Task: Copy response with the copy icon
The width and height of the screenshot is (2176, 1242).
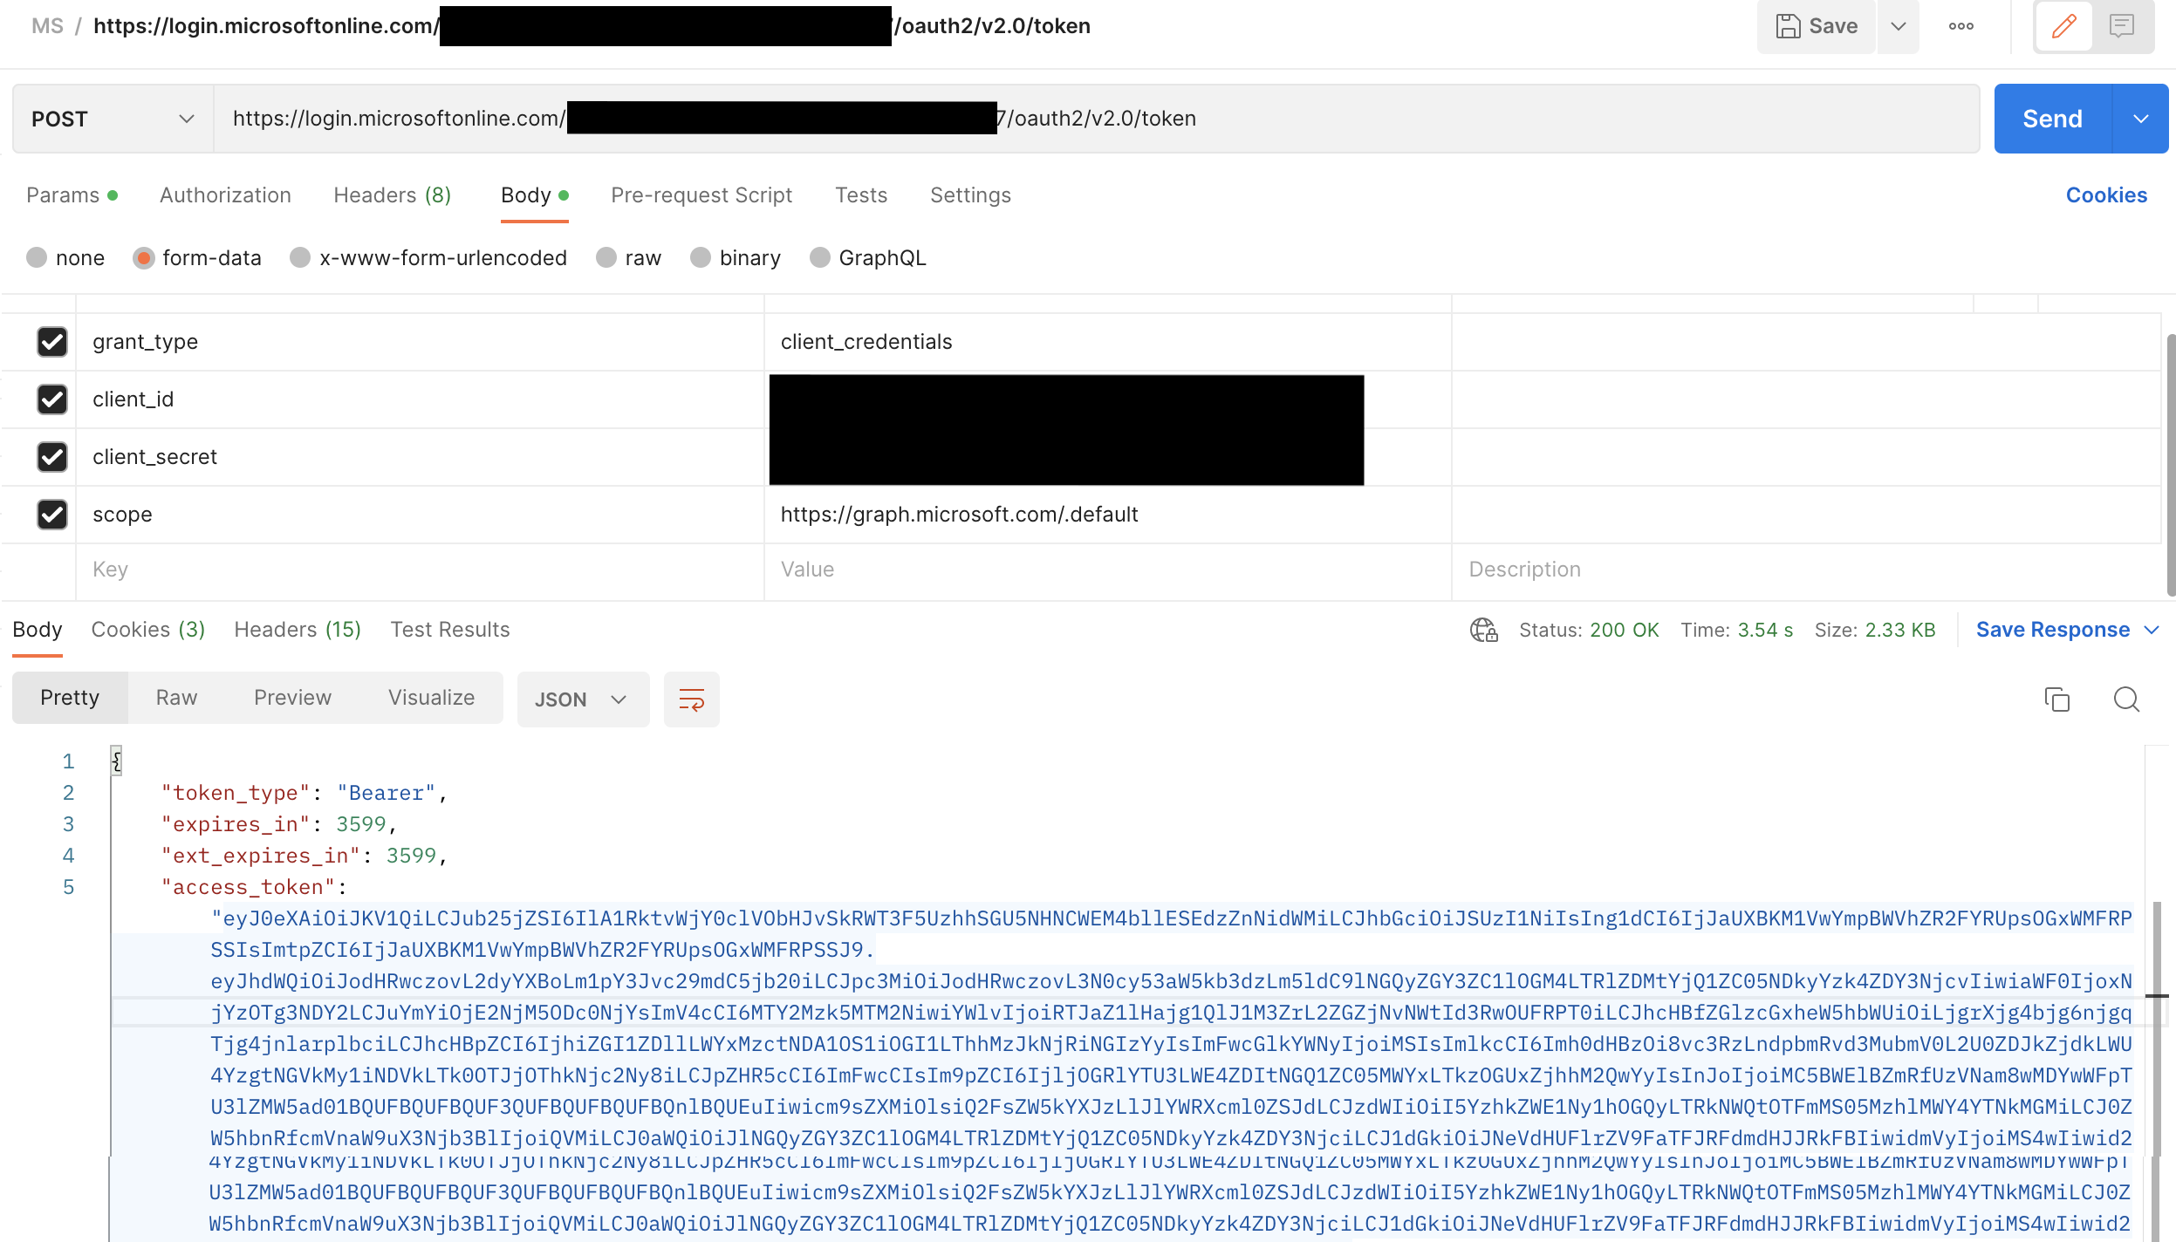Action: (2057, 699)
